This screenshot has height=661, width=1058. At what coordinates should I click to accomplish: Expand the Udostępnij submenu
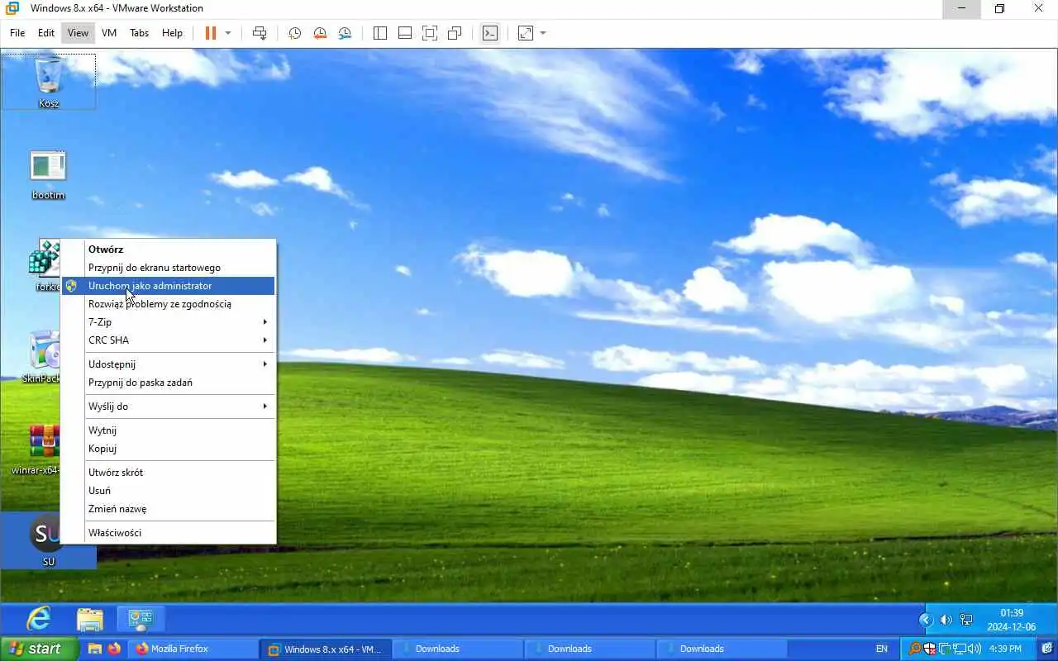(169, 364)
